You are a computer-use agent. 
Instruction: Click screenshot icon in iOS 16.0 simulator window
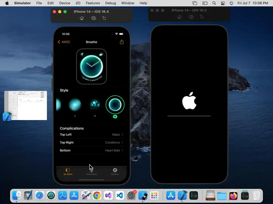point(191,17)
